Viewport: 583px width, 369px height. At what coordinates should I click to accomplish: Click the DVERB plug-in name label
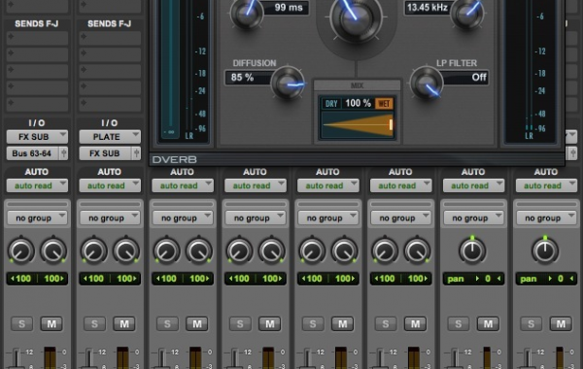174,159
